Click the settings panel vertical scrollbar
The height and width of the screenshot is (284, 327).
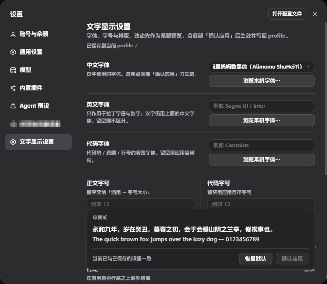(x=326, y=99)
